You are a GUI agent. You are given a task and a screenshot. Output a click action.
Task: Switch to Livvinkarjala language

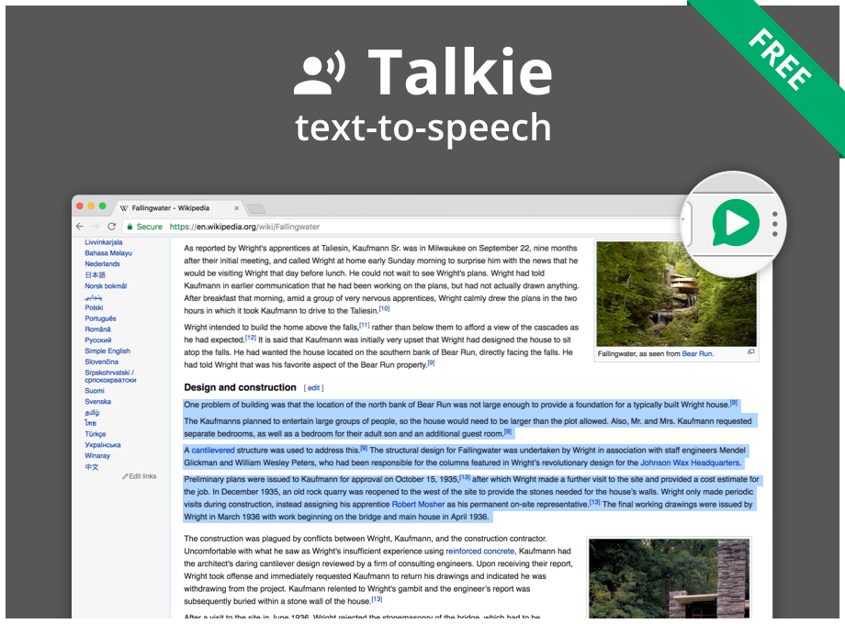tap(104, 242)
